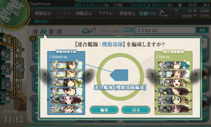
Task: Open the 任務 quest menu
Action: (x=148, y=13)
